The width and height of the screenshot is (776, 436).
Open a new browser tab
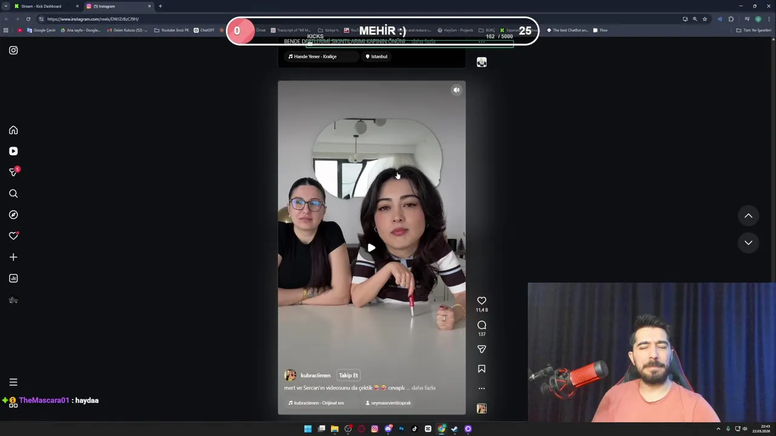click(x=160, y=6)
